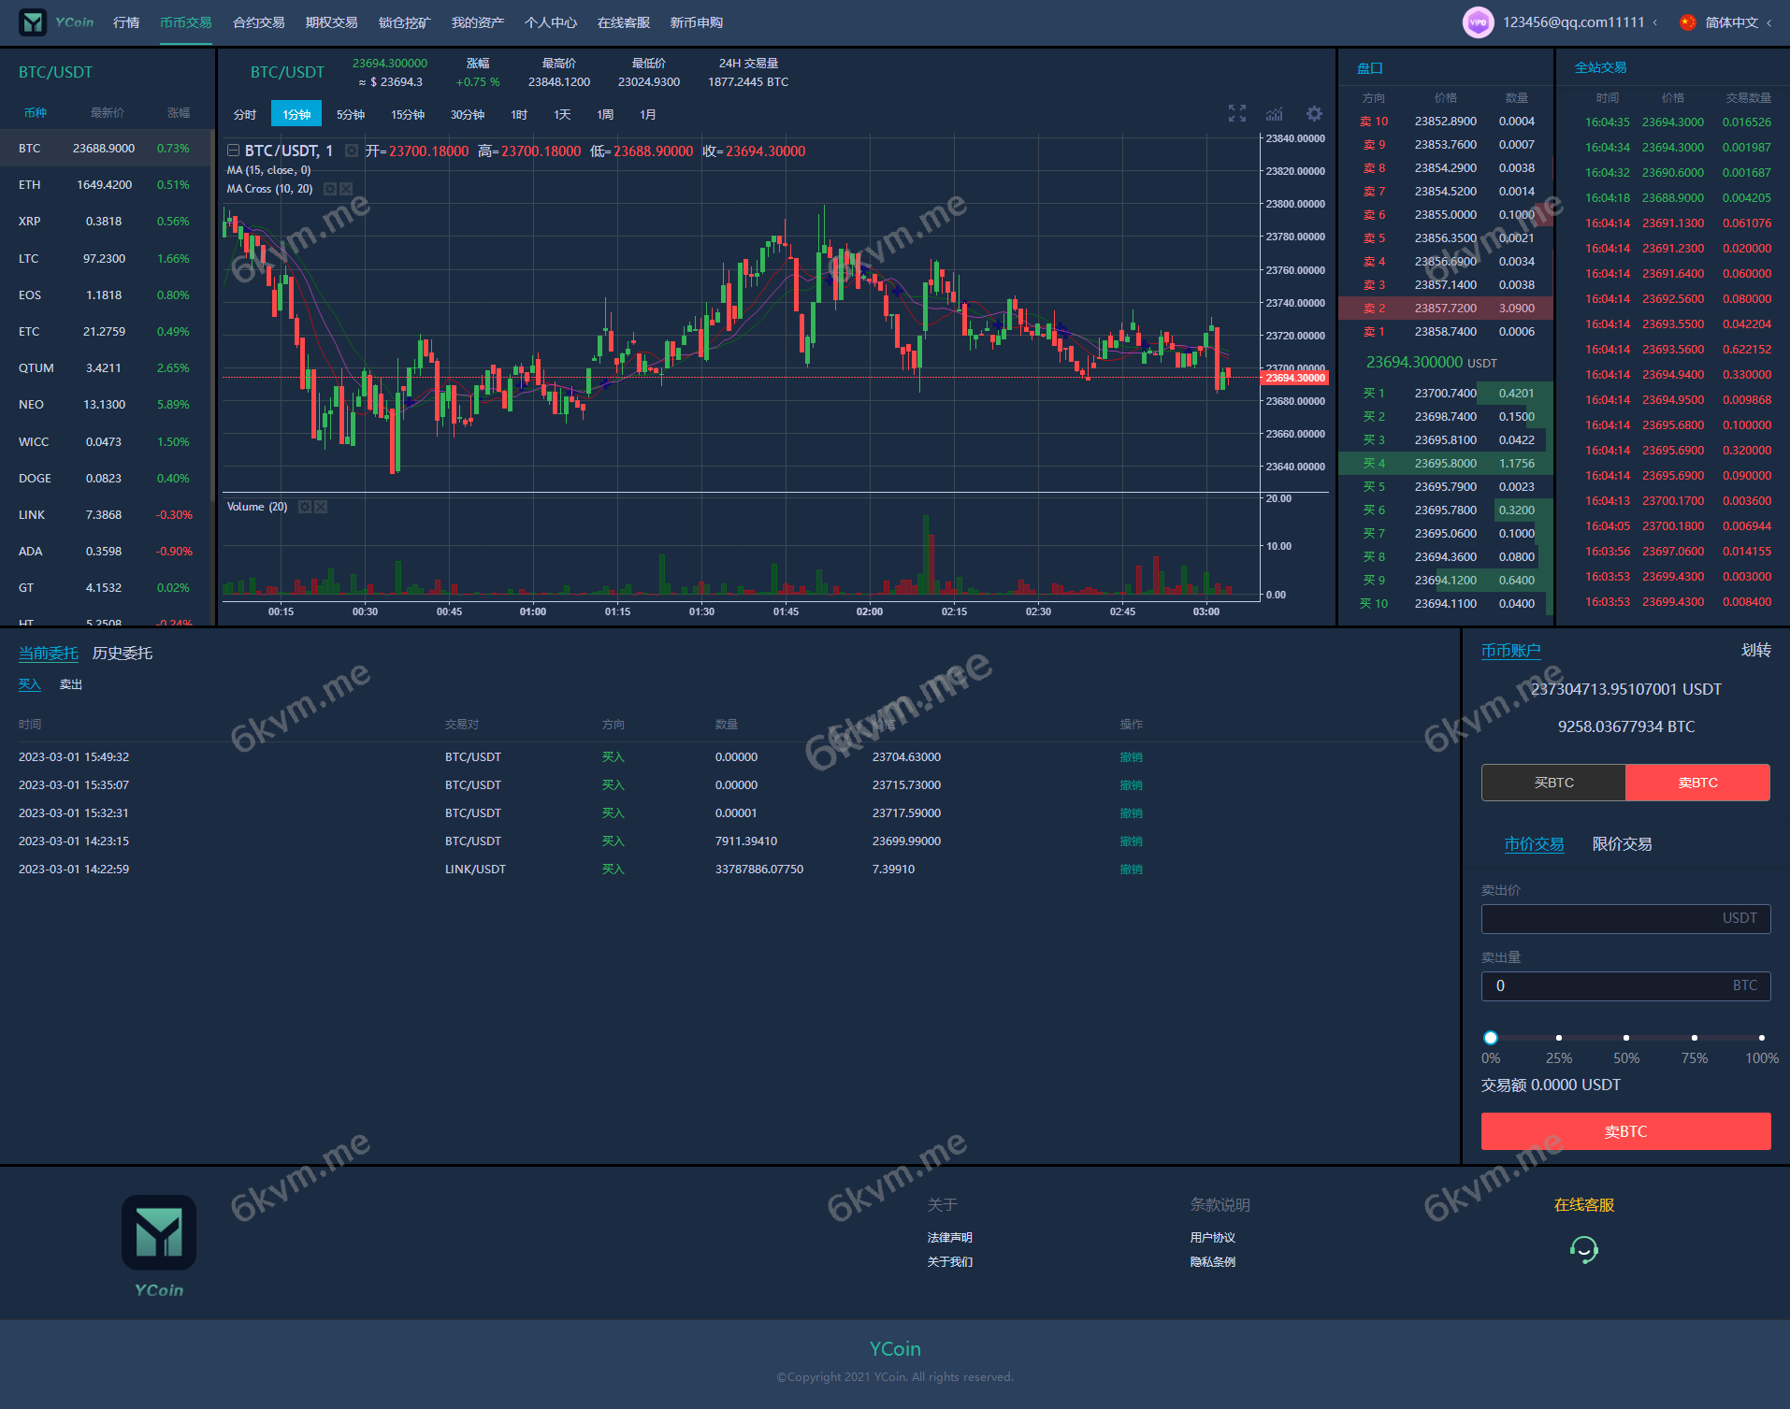The image size is (1790, 1409).
Task: Switch to the 历史委托 tab
Action: [x=122, y=653]
